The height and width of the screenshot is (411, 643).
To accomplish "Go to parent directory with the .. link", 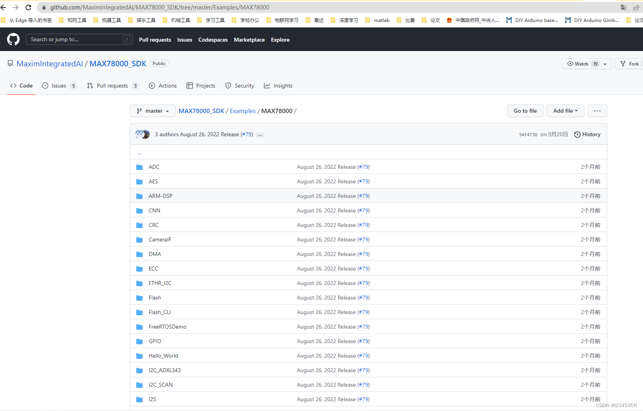I will (x=139, y=153).
